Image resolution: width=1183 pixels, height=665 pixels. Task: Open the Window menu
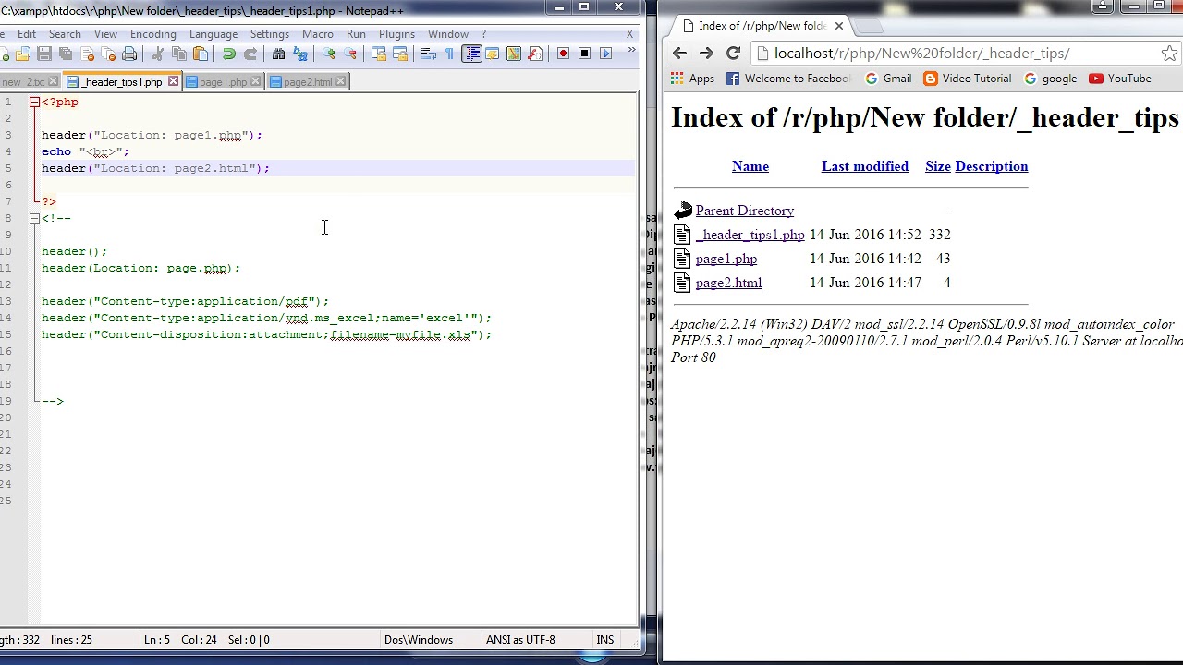coord(448,34)
